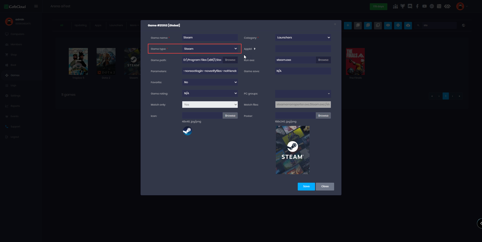The width and height of the screenshot is (482, 242).
Task: Click the globe website icon in top bar
Action: 432,6
